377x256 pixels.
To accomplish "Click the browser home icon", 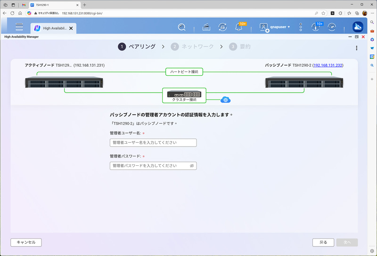I will 20,13.
